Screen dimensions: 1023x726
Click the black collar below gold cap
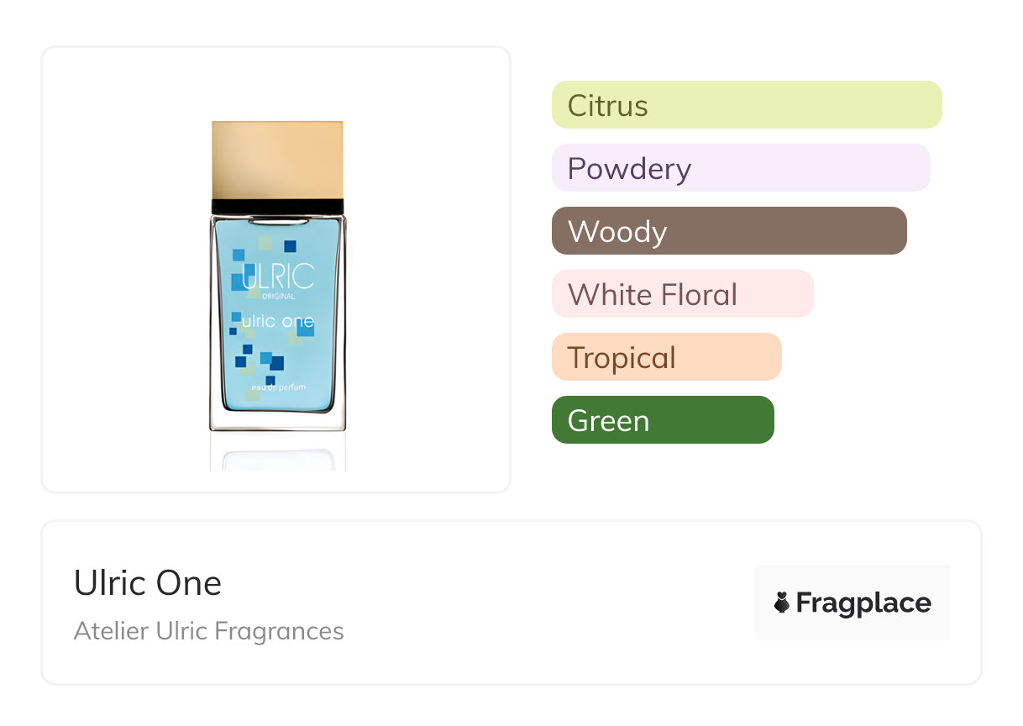tap(277, 206)
